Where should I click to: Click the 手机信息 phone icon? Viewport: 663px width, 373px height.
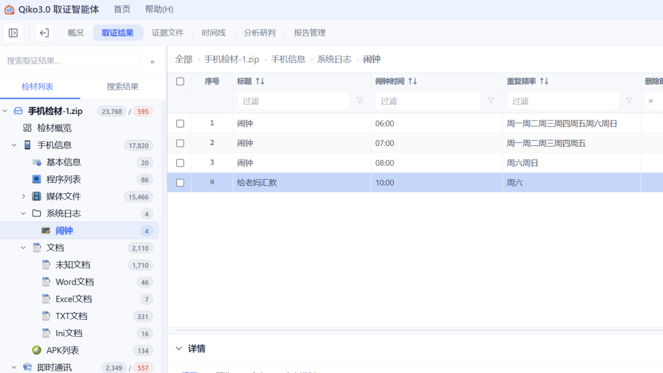click(28, 145)
